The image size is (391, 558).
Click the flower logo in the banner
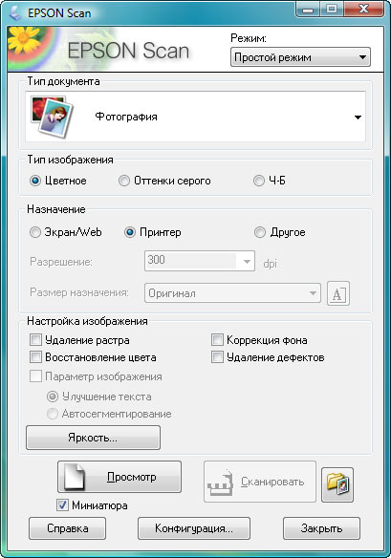click(x=24, y=40)
